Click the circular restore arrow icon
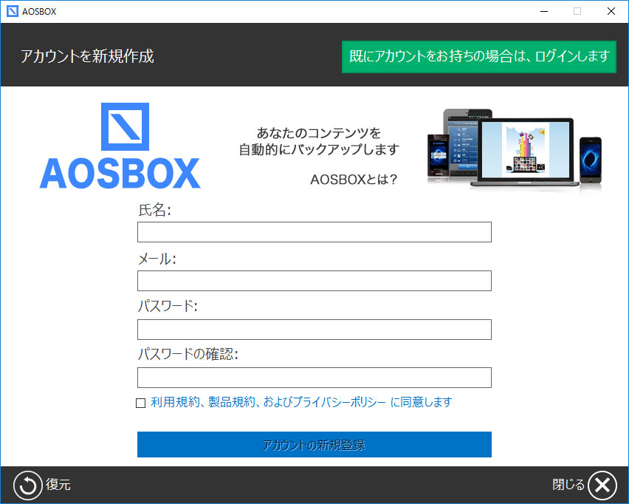 27,485
